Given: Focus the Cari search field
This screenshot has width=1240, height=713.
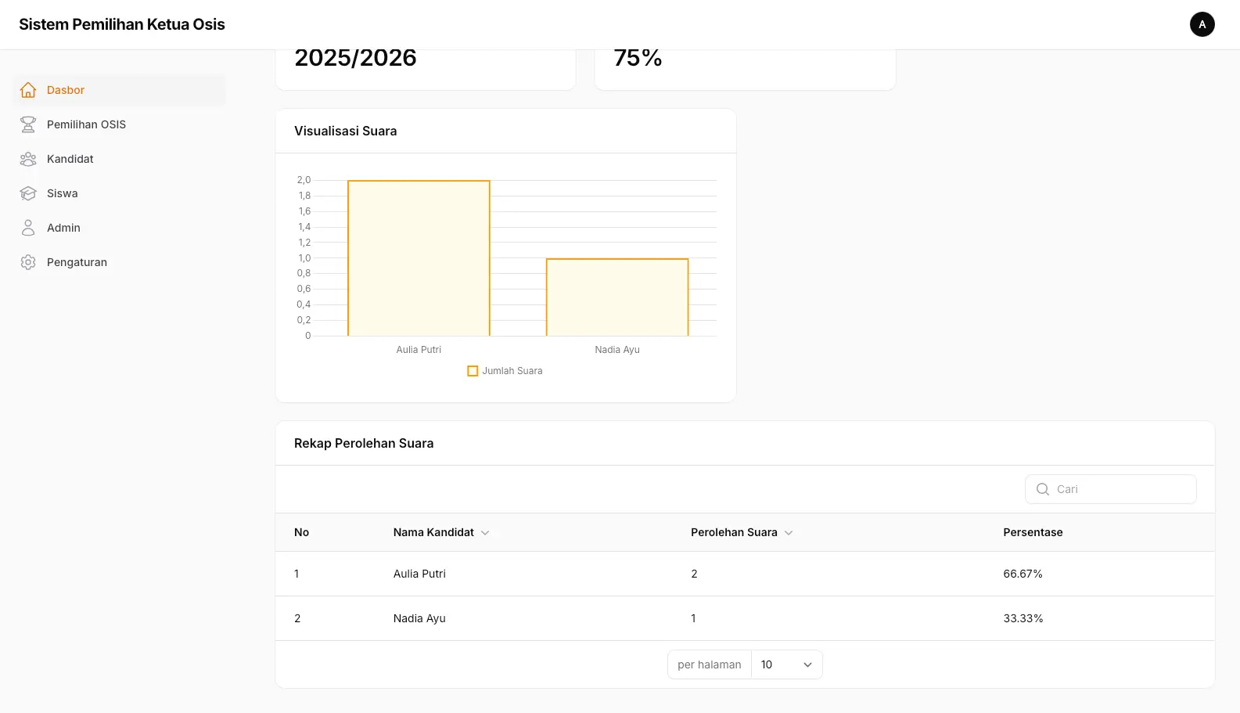Looking at the screenshot, I should coord(1110,489).
